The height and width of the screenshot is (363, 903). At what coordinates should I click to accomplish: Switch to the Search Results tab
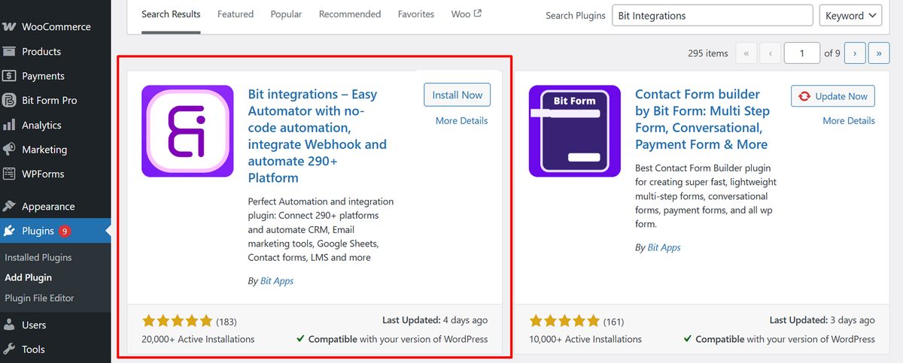[171, 14]
